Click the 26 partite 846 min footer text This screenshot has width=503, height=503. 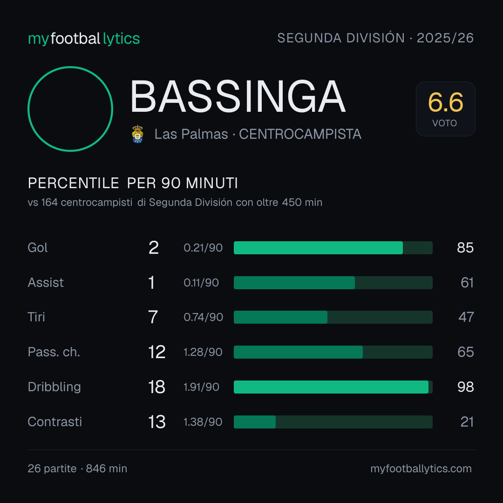tap(77, 469)
